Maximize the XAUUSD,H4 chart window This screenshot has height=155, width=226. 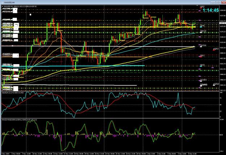point(218,2)
